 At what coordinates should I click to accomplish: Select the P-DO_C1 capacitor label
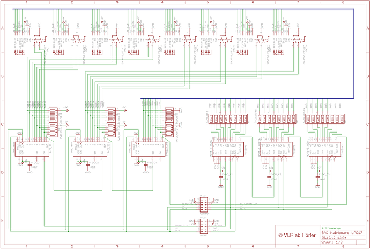tap(227, 174)
